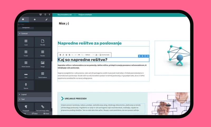Insert the Image block

42,63
